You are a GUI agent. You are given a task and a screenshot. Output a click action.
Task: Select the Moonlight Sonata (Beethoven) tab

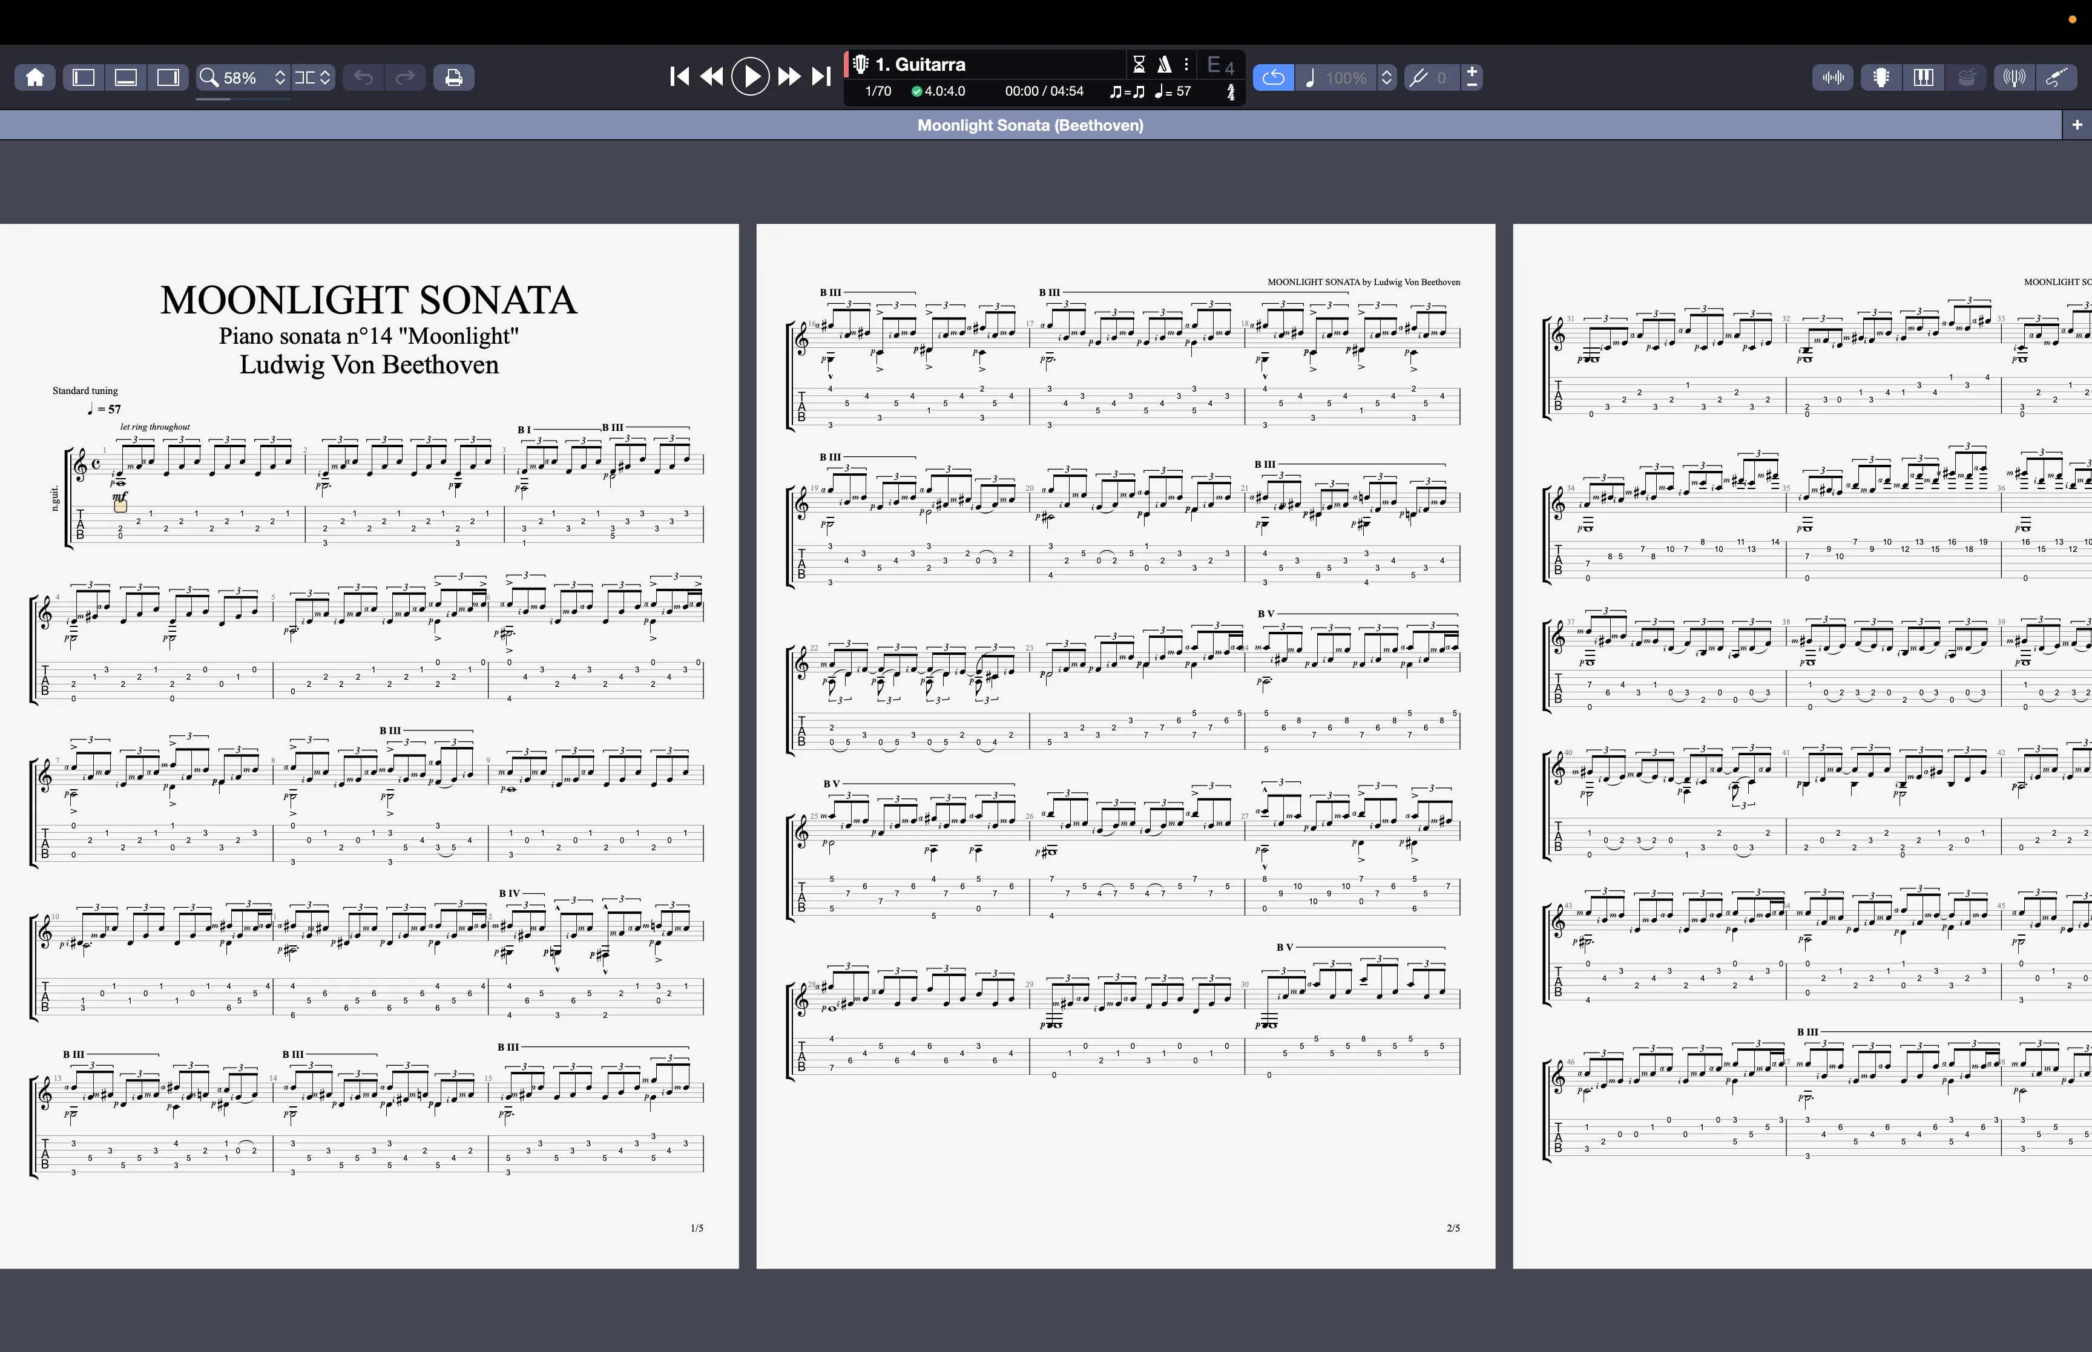[1030, 125]
